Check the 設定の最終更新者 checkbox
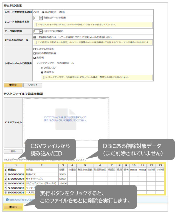 coord(34,53)
